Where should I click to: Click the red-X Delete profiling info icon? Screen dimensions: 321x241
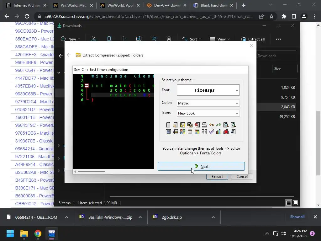click(226, 132)
